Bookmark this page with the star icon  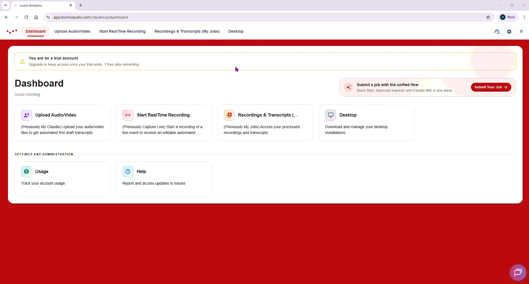click(x=488, y=17)
